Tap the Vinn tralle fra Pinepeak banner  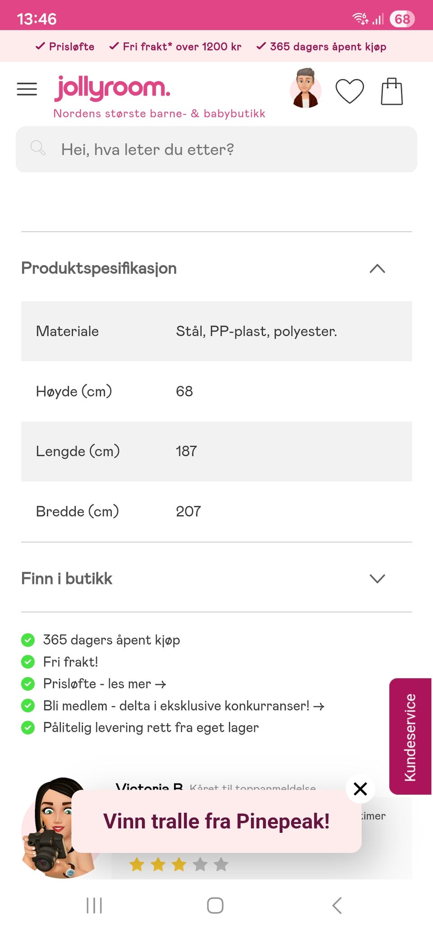coord(216,821)
